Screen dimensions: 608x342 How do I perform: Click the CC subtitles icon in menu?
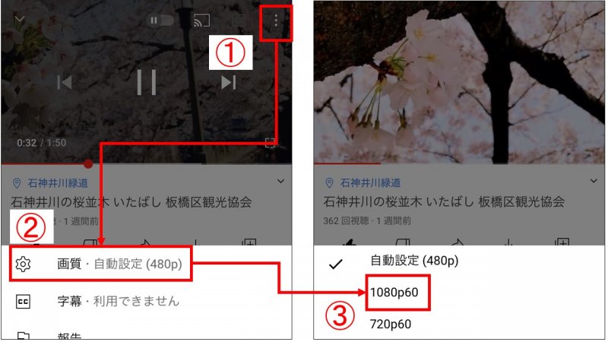[x=23, y=302]
